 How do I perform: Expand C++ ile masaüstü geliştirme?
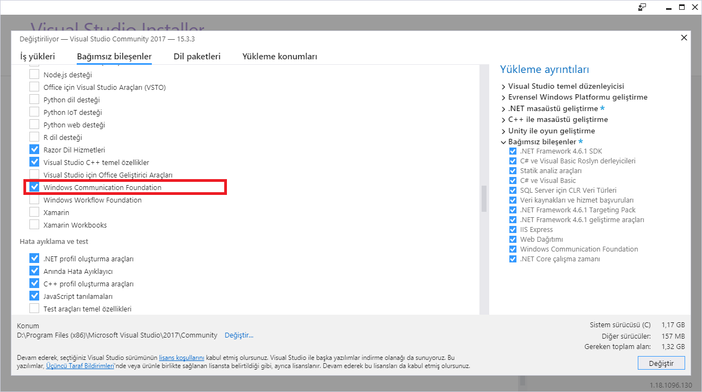503,120
